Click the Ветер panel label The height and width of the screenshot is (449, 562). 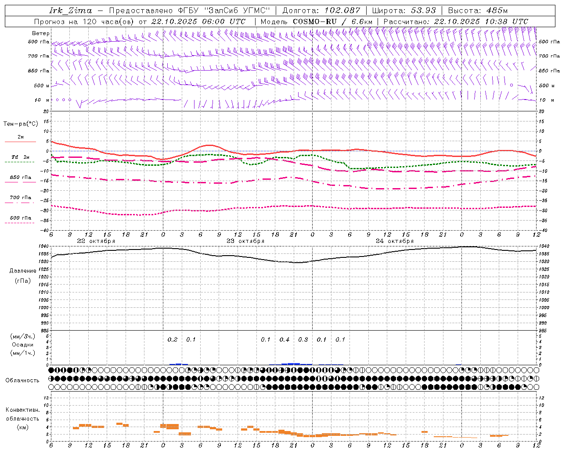tap(41, 33)
